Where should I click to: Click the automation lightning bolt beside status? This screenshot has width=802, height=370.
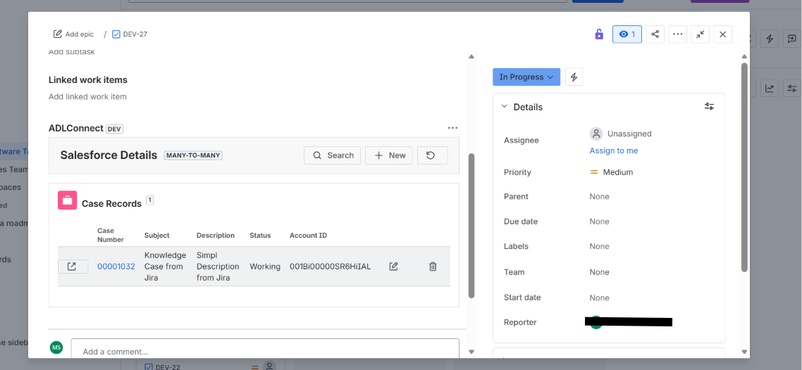[x=574, y=77]
